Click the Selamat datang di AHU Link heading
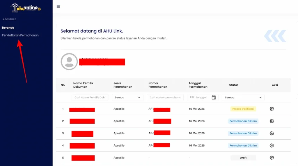Screen dimensions: 298x166 pos(92,31)
